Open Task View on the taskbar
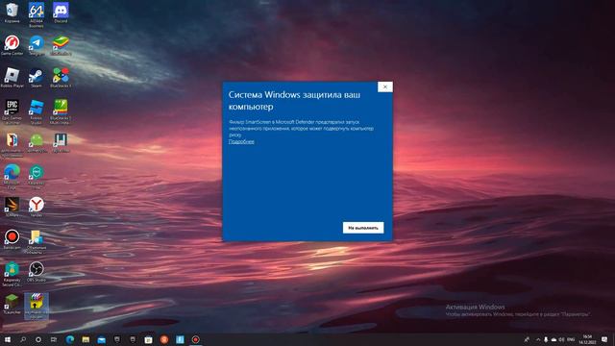615x346 pixels. (x=54, y=339)
